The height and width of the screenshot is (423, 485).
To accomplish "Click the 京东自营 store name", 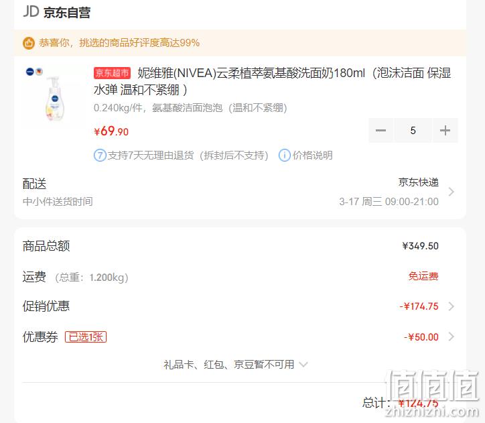I will tap(67, 13).
